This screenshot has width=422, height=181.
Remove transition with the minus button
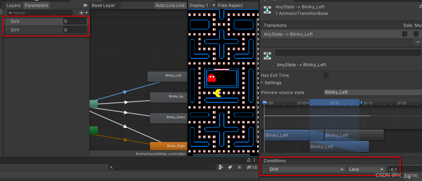[418, 42]
